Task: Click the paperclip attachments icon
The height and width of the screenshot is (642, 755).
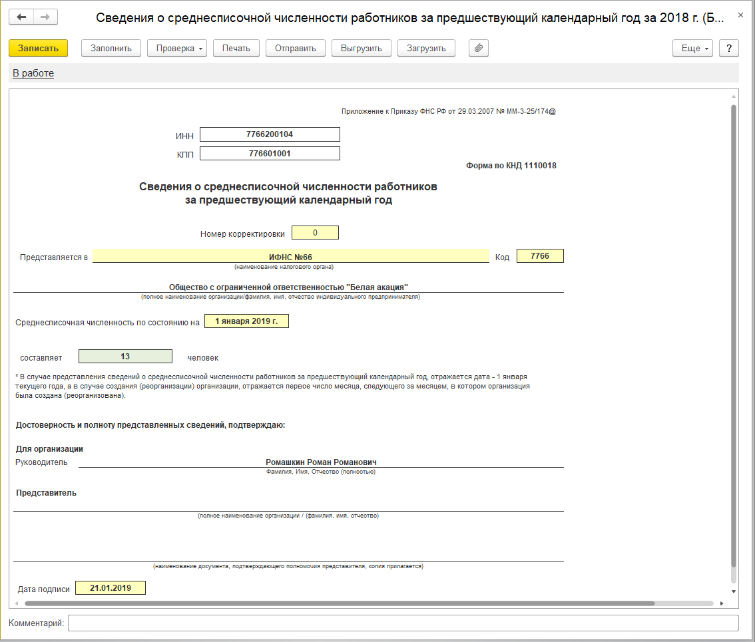Action: [479, 48]
